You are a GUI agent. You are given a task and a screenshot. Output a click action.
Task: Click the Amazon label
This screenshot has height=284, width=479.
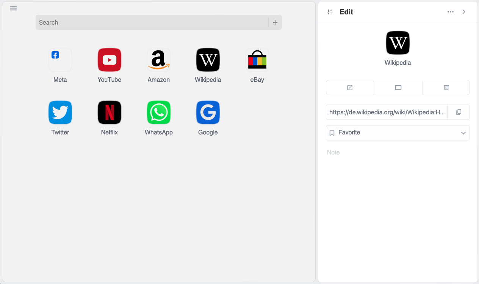point(159,80)
